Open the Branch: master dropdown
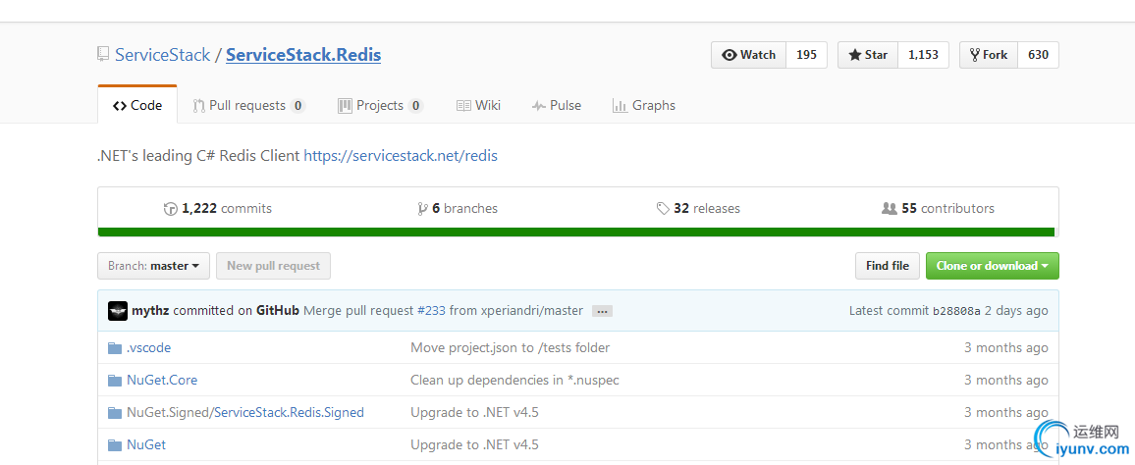Image resolution: width=1135 pixels, height=465 pixels. click(153, 266)
